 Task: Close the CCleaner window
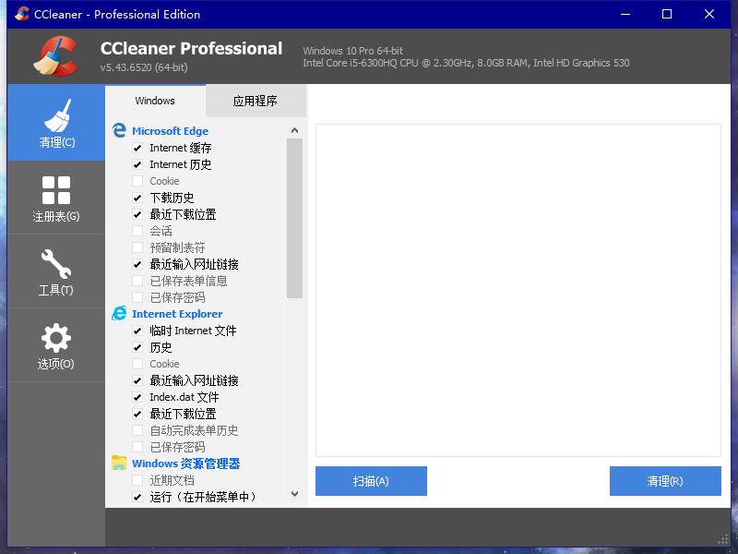point(709,14)
